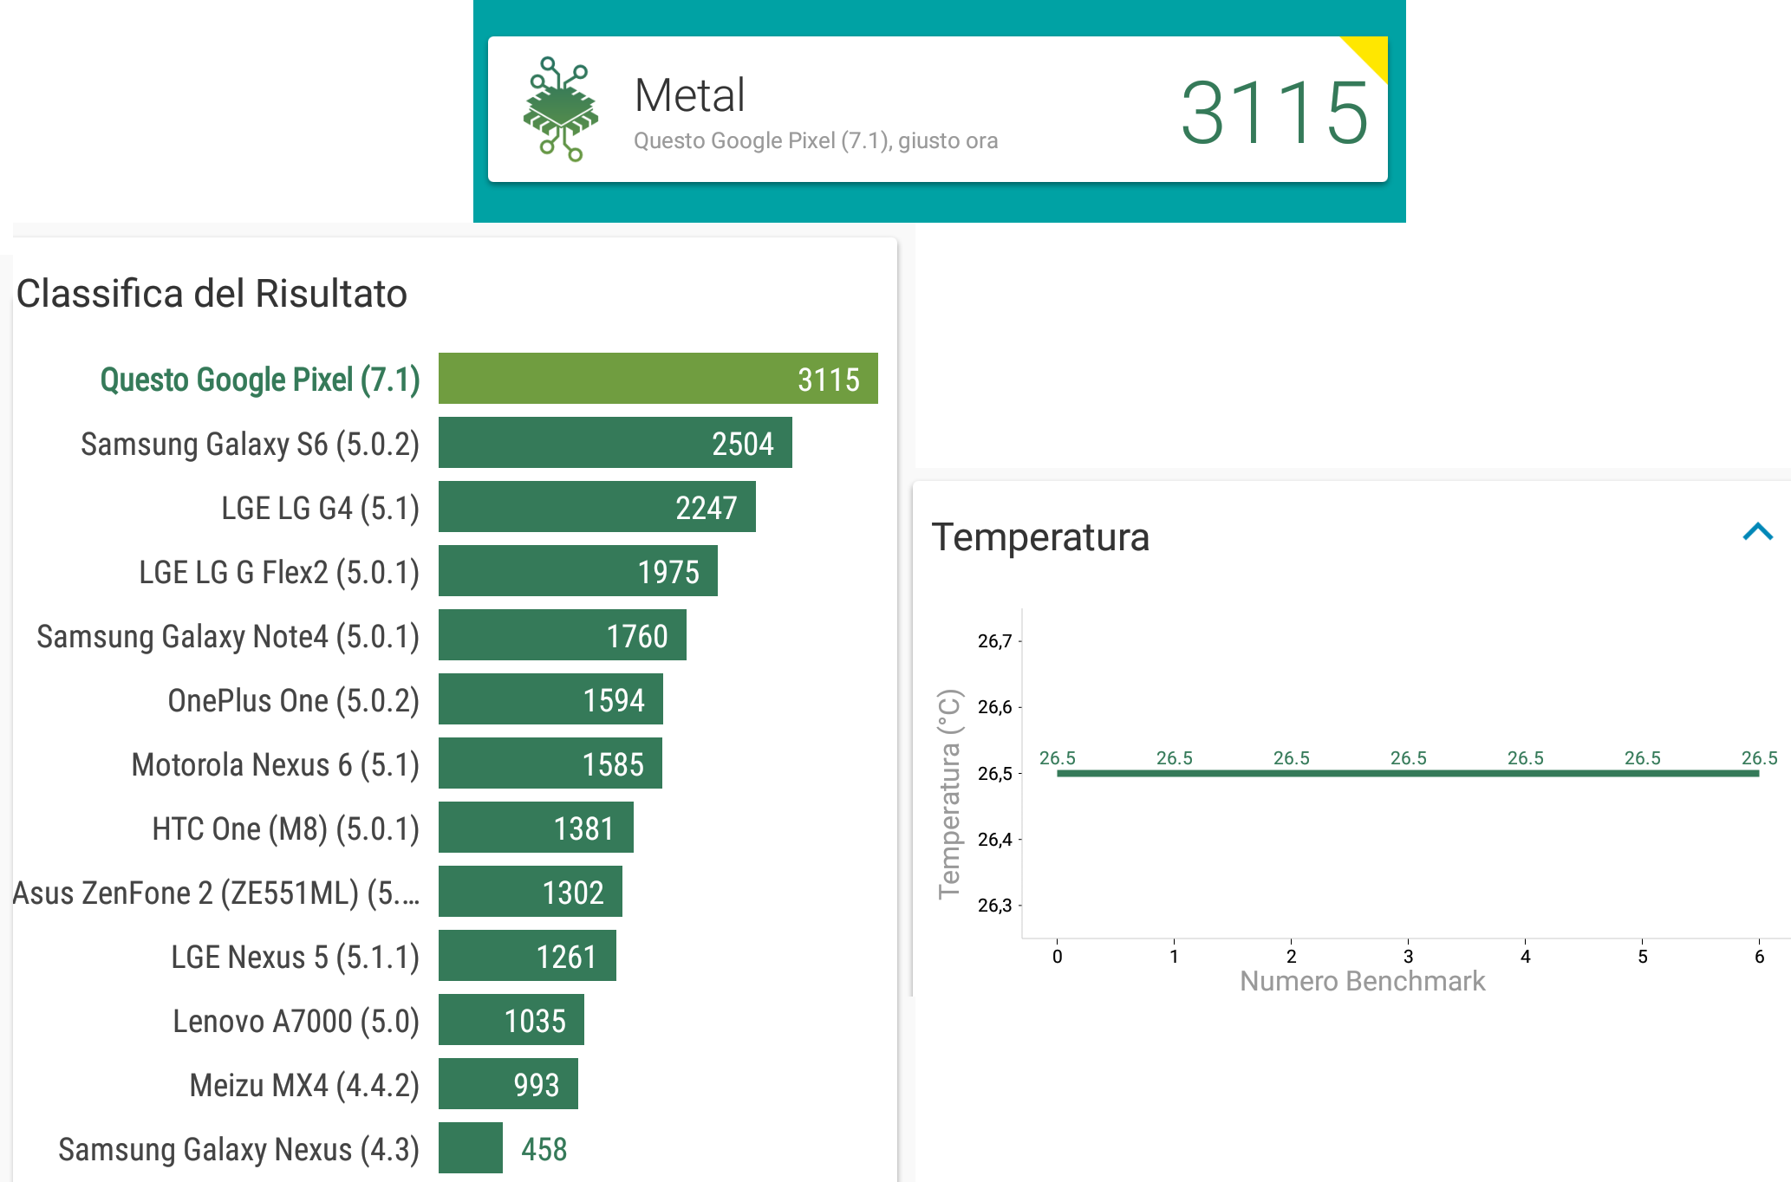Viewport: 1791px width, 1182px height.
Task: Select 'Lenovo A7000 (5.0)' label
Action: coord(296,1021)
